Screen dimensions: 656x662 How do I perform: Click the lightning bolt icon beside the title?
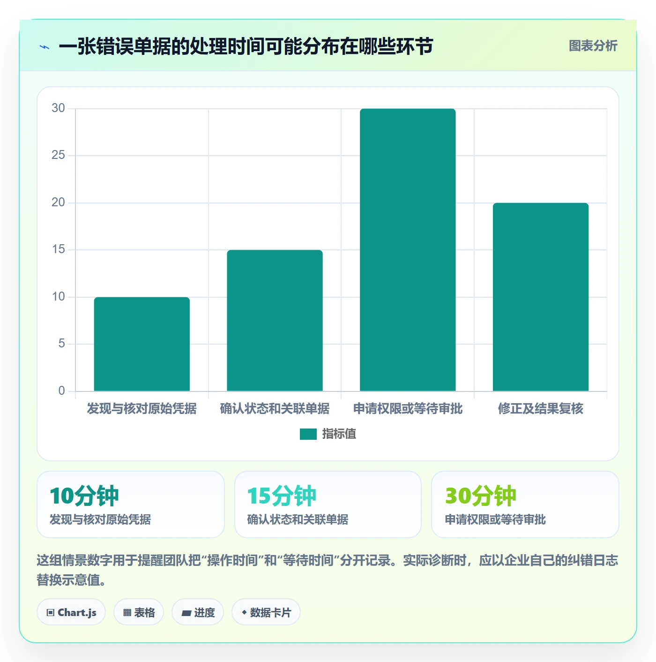click(45, 47)
